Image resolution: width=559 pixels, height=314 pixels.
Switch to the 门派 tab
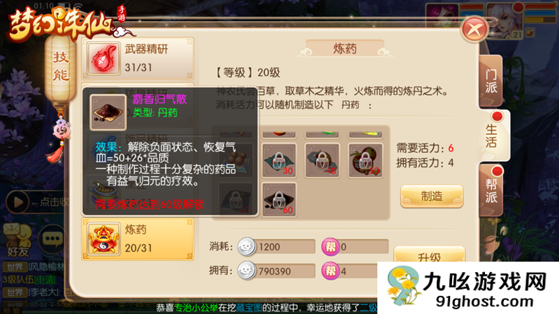(491, 81)
